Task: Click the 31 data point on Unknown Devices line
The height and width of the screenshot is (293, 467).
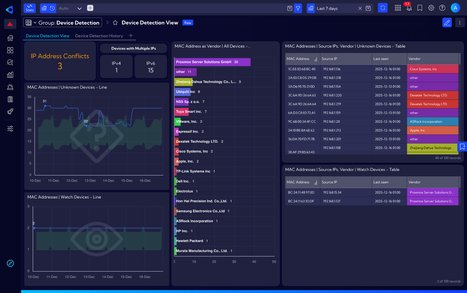Action: [x=45, y=106]
